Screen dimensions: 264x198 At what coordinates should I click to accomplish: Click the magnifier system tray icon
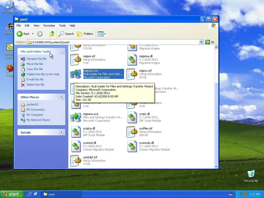[245, 194]
